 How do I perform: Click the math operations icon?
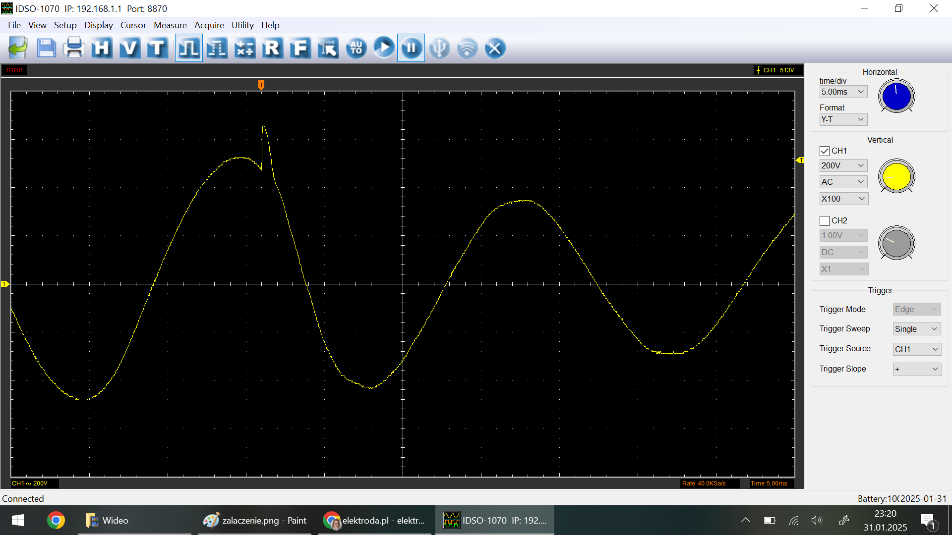pos(244,48)
